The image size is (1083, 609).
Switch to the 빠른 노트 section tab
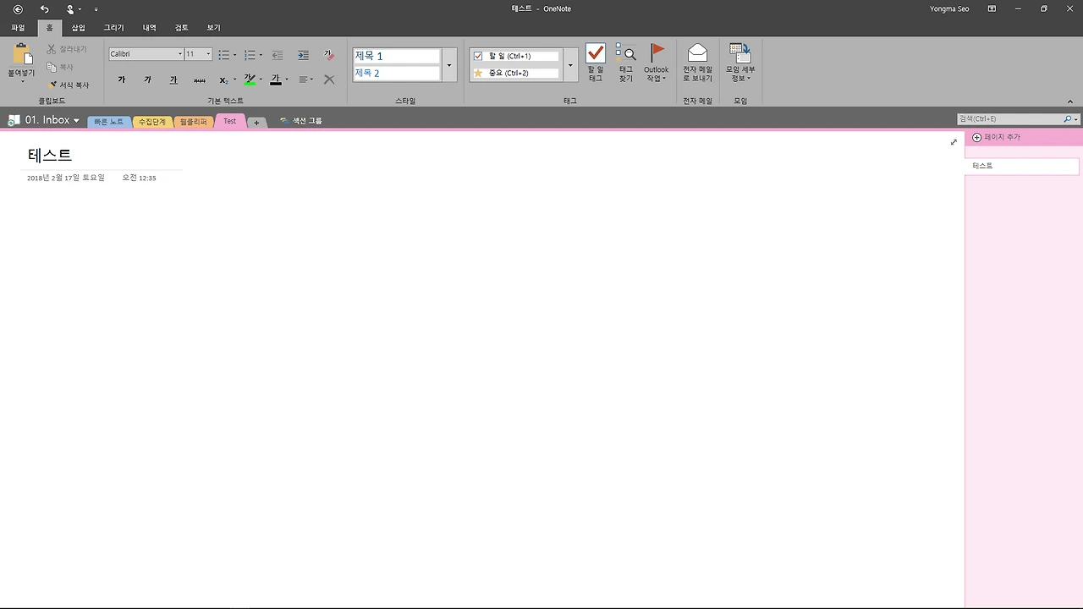pyautogui.click(x=109, y=122)
